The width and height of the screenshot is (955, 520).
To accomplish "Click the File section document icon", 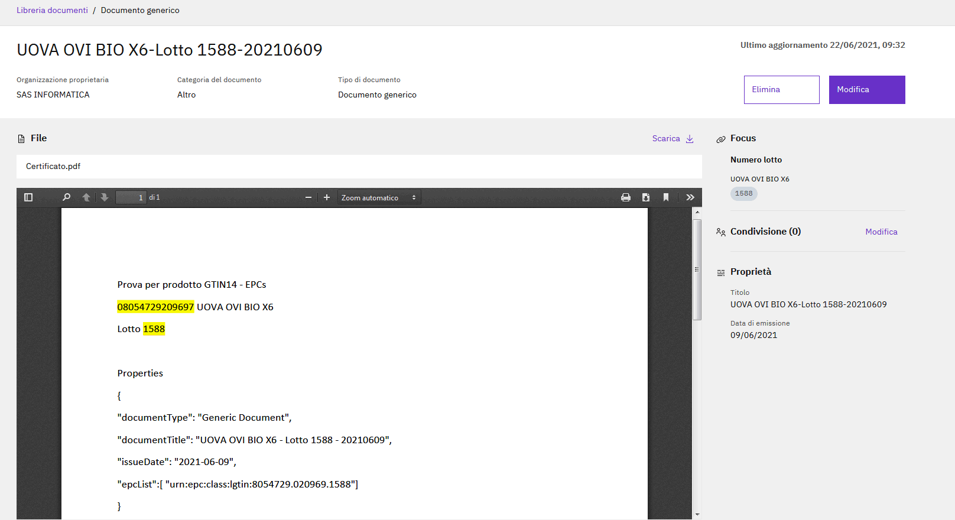I will (21, 139).
